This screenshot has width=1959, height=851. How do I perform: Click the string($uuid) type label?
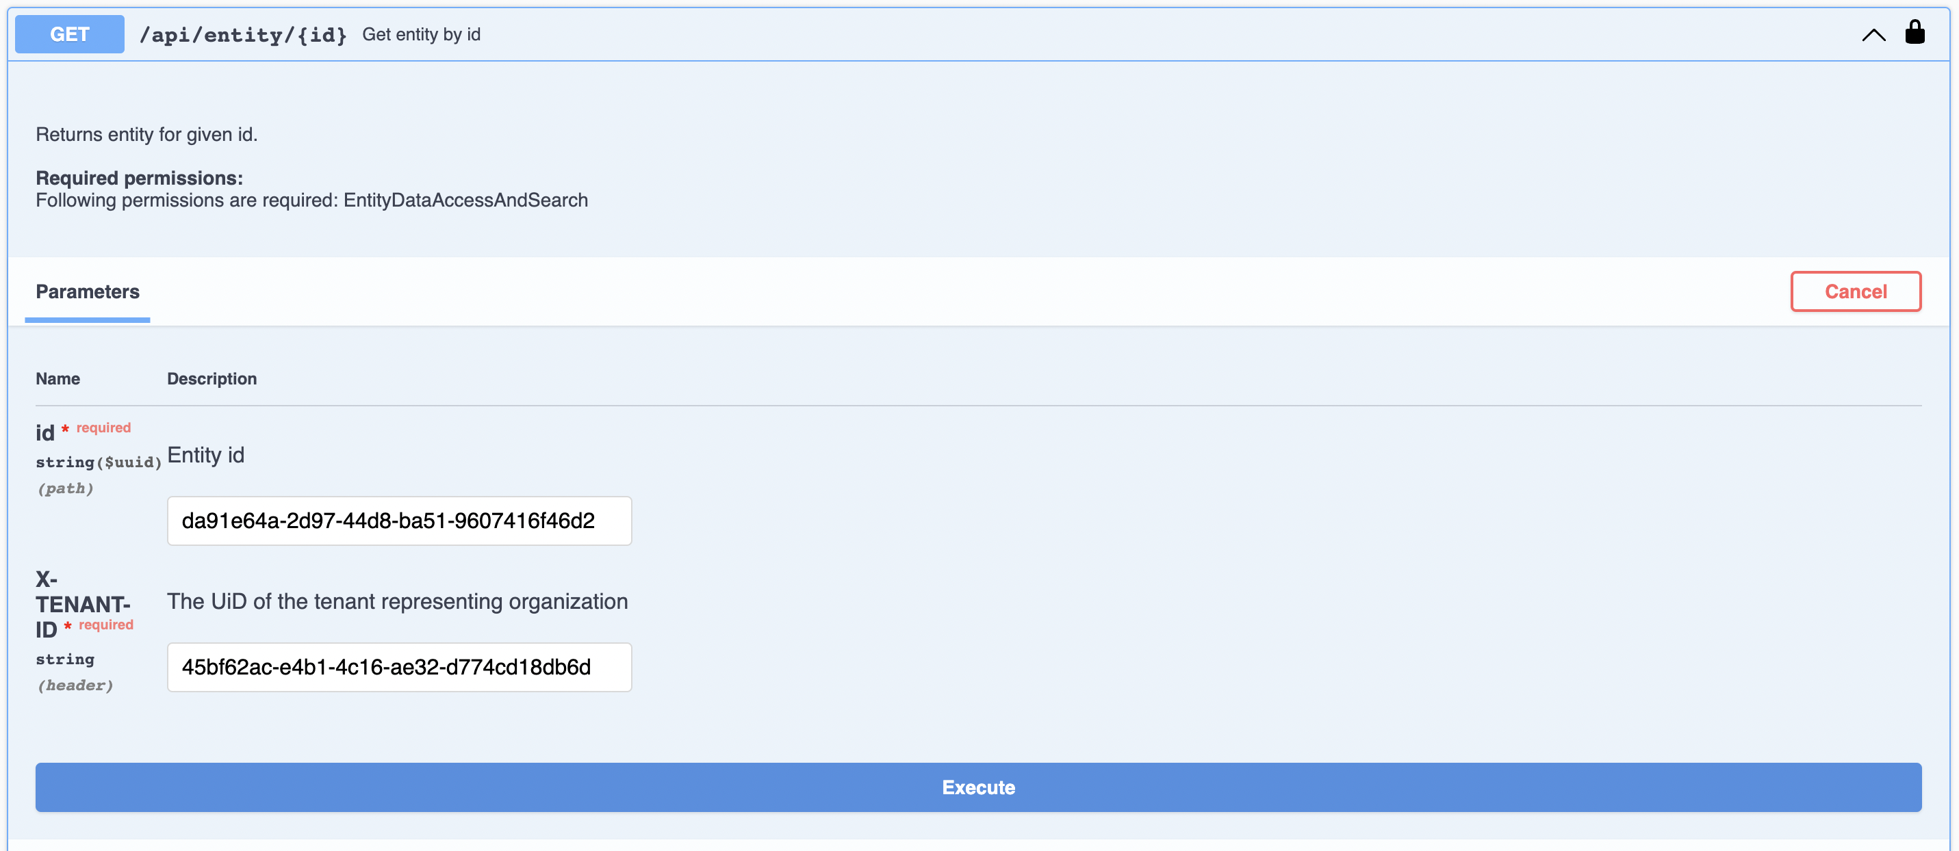pos(98,462)
